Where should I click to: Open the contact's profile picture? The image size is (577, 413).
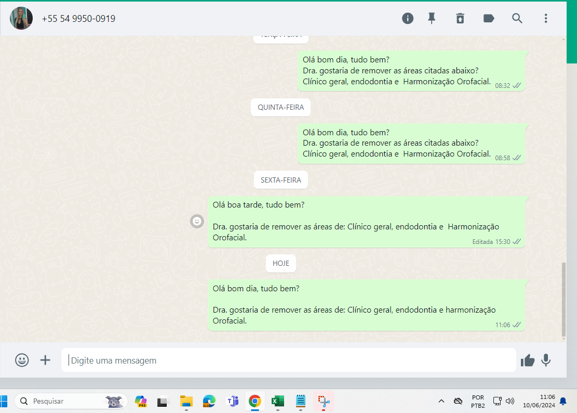(x=21, y=18)
